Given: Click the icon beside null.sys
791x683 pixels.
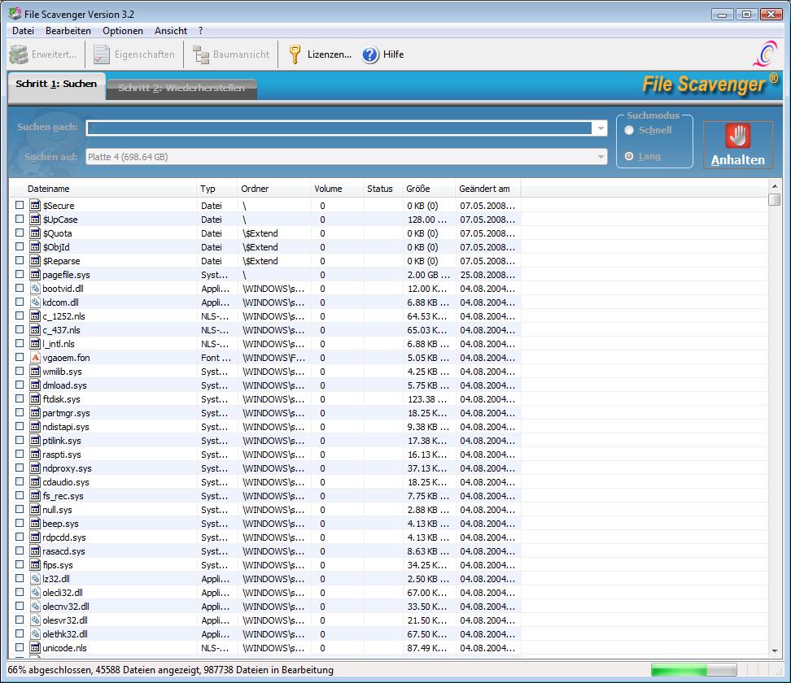Looking at the screenshot, I should (35, 510).
